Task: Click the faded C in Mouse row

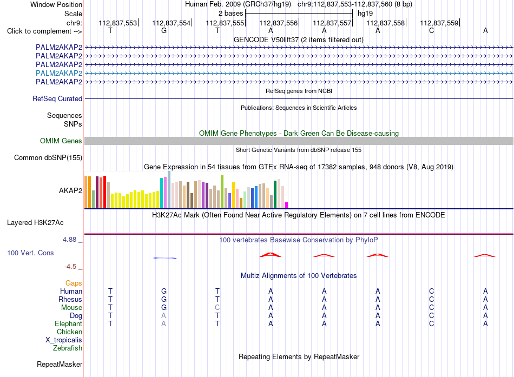Action: 218,308
